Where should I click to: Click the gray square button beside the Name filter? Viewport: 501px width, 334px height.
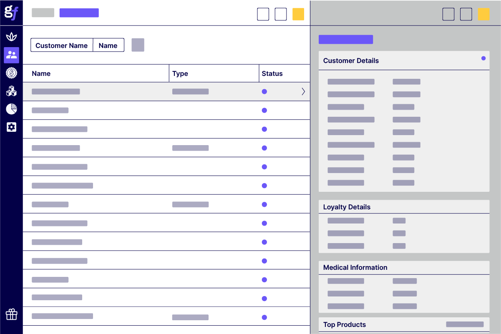coord(138,45)
